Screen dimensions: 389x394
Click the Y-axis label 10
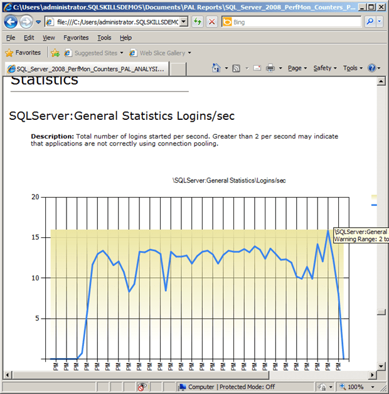click(35, 278)
